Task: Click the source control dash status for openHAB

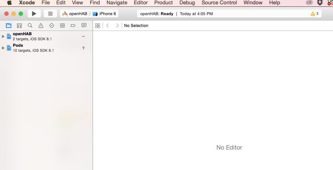Action: [83, 36]
